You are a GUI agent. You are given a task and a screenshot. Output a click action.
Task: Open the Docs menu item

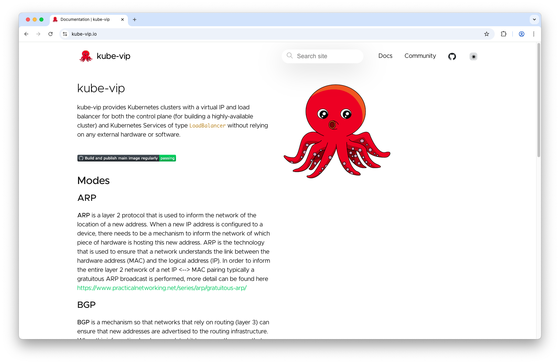[385, 56]
